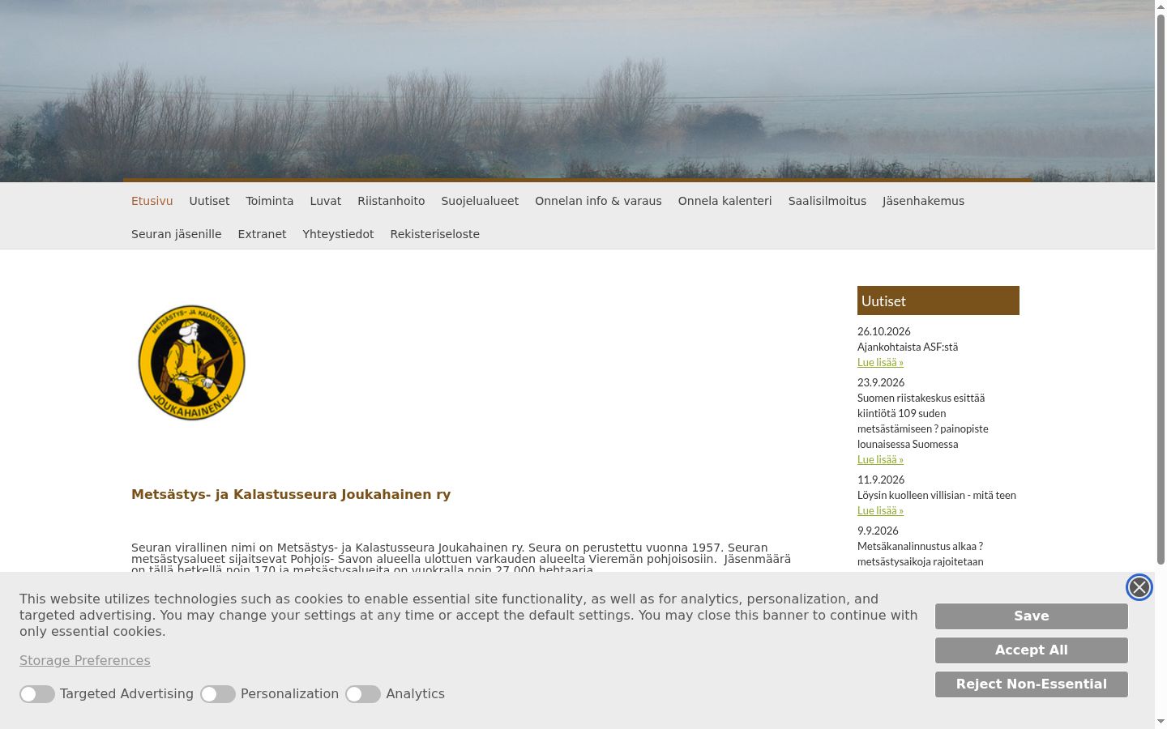Select Rekisteriseloste menu item
Screen dimensions: 1167x729
tap(435, 234)
